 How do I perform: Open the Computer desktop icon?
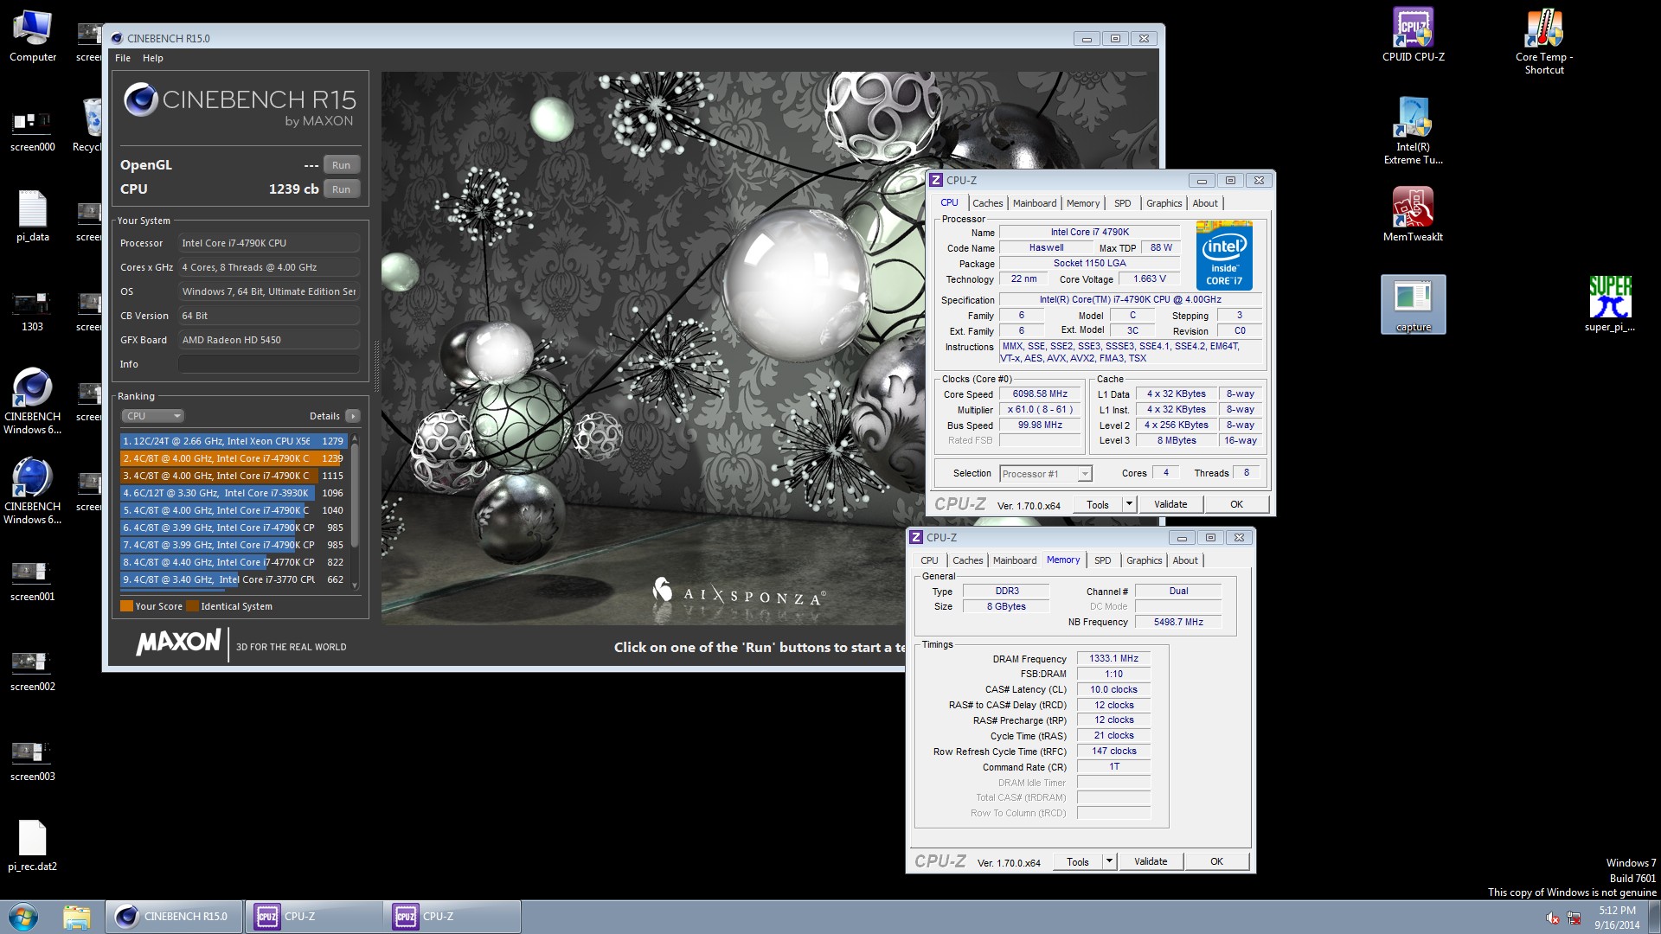33,35
